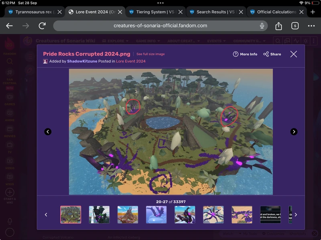The image size is (321, 240).
Task: Close the Tyrannosaurus rex tab
Action: (x=59, y=12)
